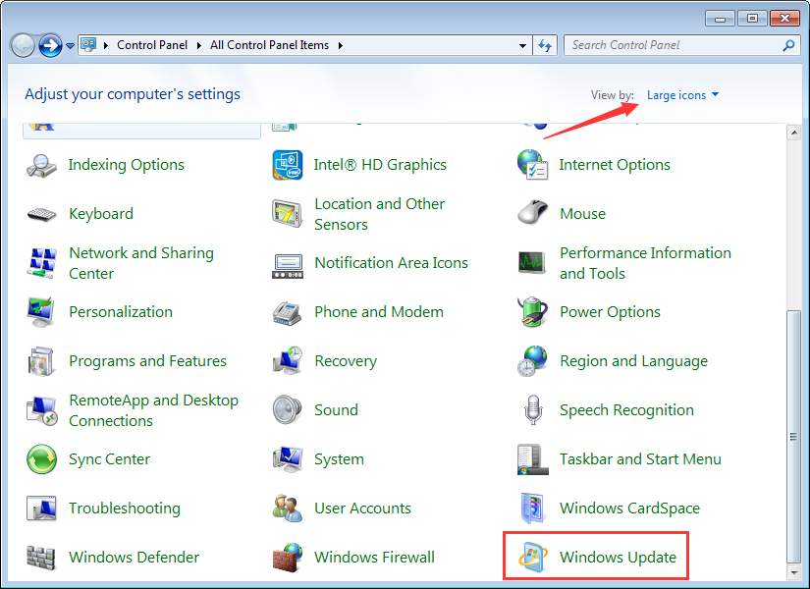Open Network and Sharing Center icon
This screenshot has height=589, width=810.
pyautogui.click(x=41, y=263)
